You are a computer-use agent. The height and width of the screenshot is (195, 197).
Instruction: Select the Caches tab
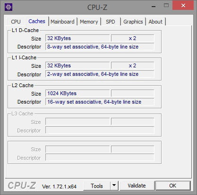pos(37,21)
